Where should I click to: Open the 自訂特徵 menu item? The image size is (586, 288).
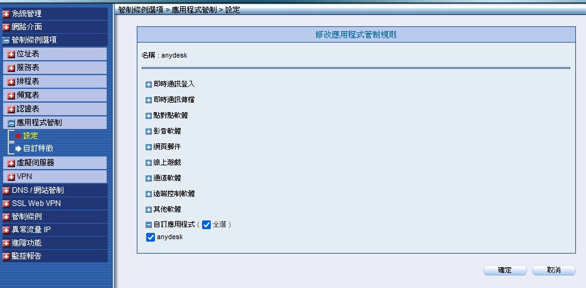point(38,148)
